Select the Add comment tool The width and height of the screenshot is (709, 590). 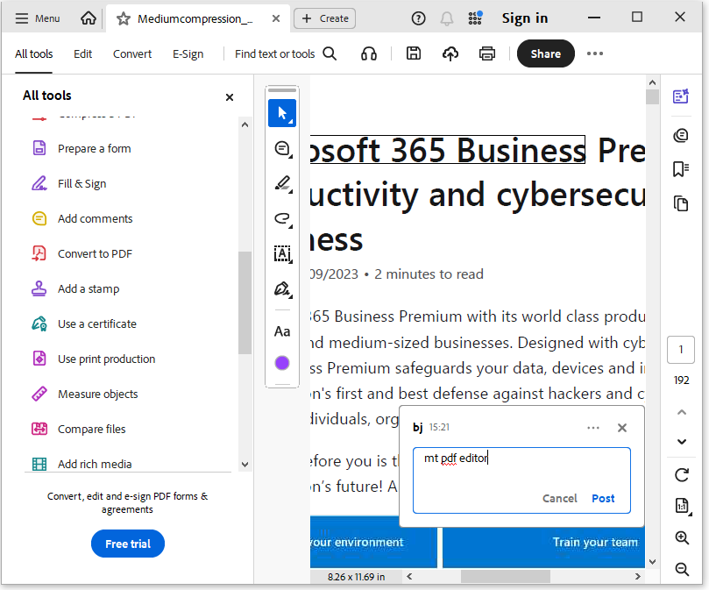tap(282, 148)
